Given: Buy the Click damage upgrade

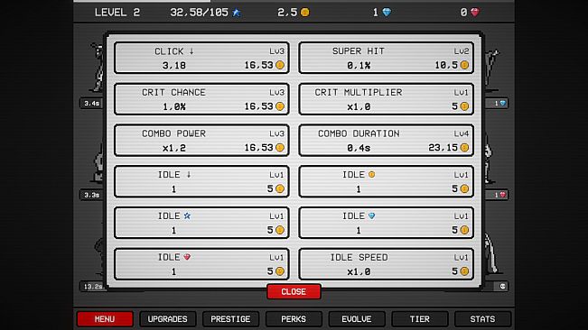Looking at the screenshot, I should (x=201, y=58).
